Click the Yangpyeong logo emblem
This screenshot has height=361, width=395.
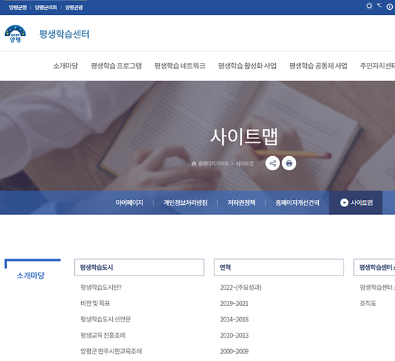pyautogui.click(x=15, y=34)
